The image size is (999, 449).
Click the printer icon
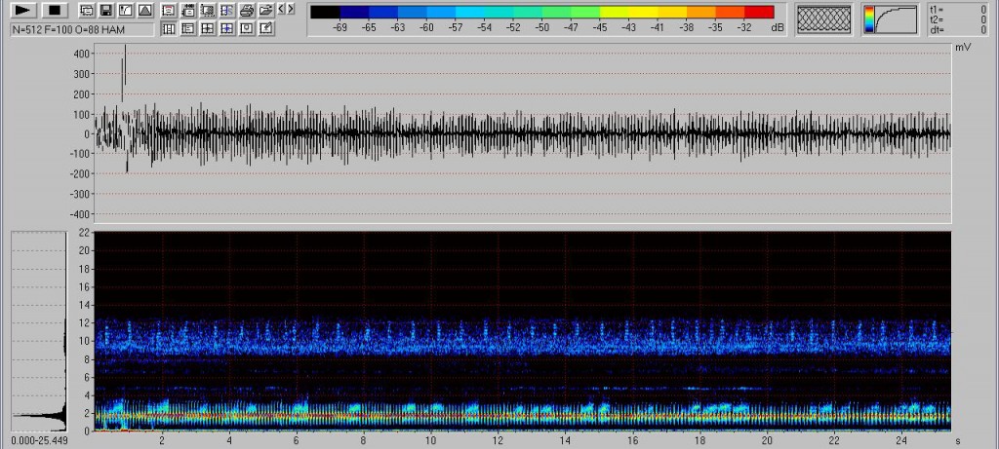point(246,11)
